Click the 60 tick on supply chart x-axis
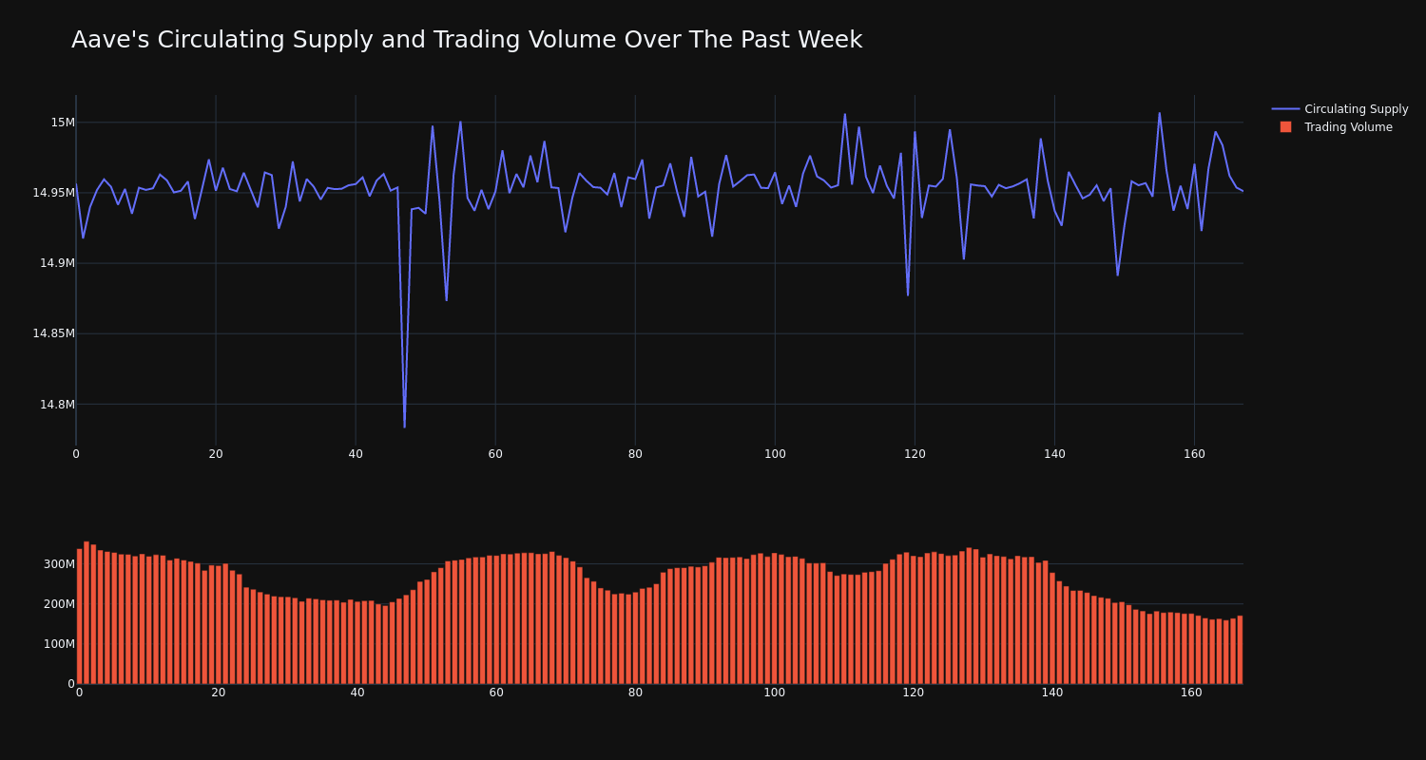Screen dimensions: 1426x760 [x=495, y=454]
